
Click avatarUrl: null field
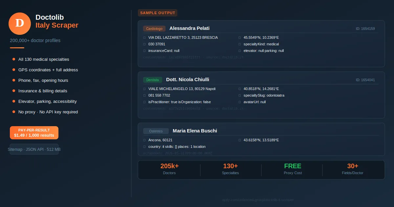[255, 102]
